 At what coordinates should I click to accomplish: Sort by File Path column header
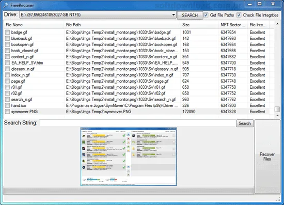[x=122, y=25]
